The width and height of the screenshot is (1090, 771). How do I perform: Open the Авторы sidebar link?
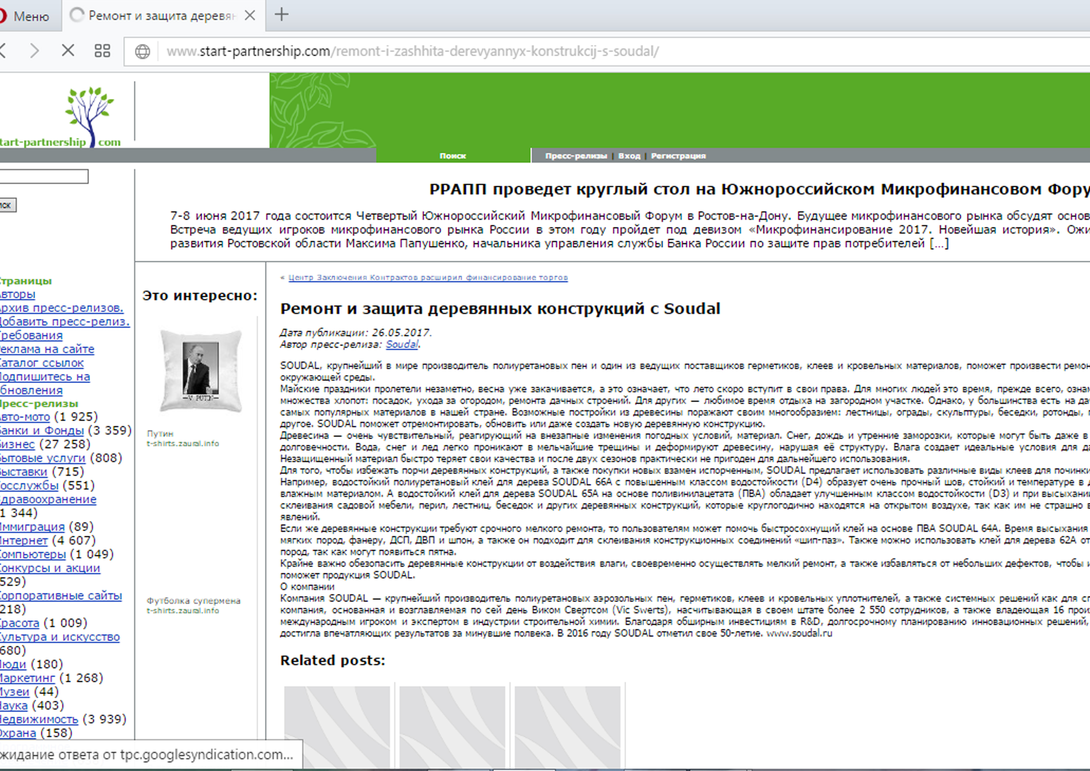point(17,294)
